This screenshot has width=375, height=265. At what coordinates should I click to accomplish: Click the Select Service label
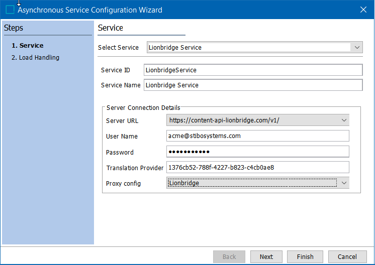pos(118,48)
